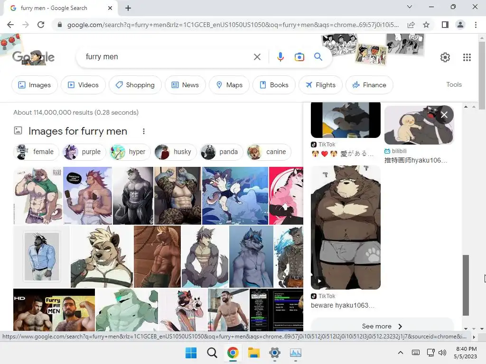Screen dimensions: 486x364
Task: Filter images by the 'panda' chip
Action: (x=222, y=152)
